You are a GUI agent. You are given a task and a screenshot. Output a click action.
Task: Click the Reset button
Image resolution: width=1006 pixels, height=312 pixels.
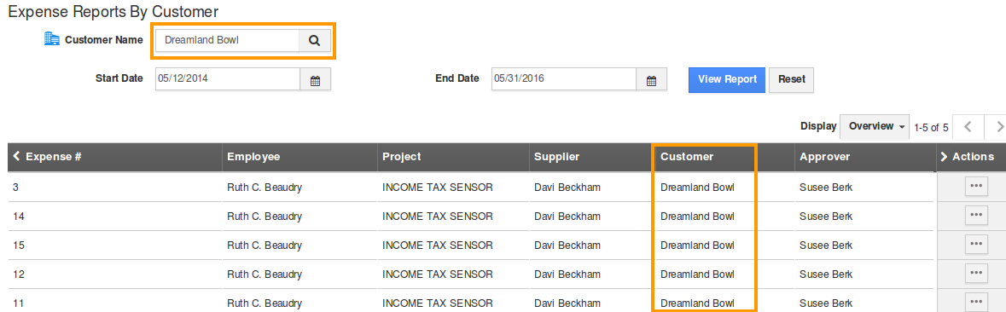coord(792,80)
